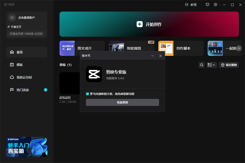The width and height of the screenshot is (245, 163).
Task: Click the search icon for drafts
Action: pos(202,65)
